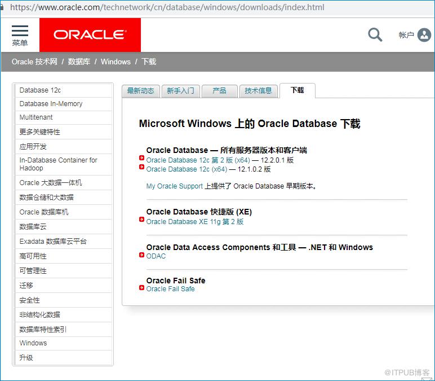Click the search magnifier icon

pyautogui.click(x=375, y=35)
